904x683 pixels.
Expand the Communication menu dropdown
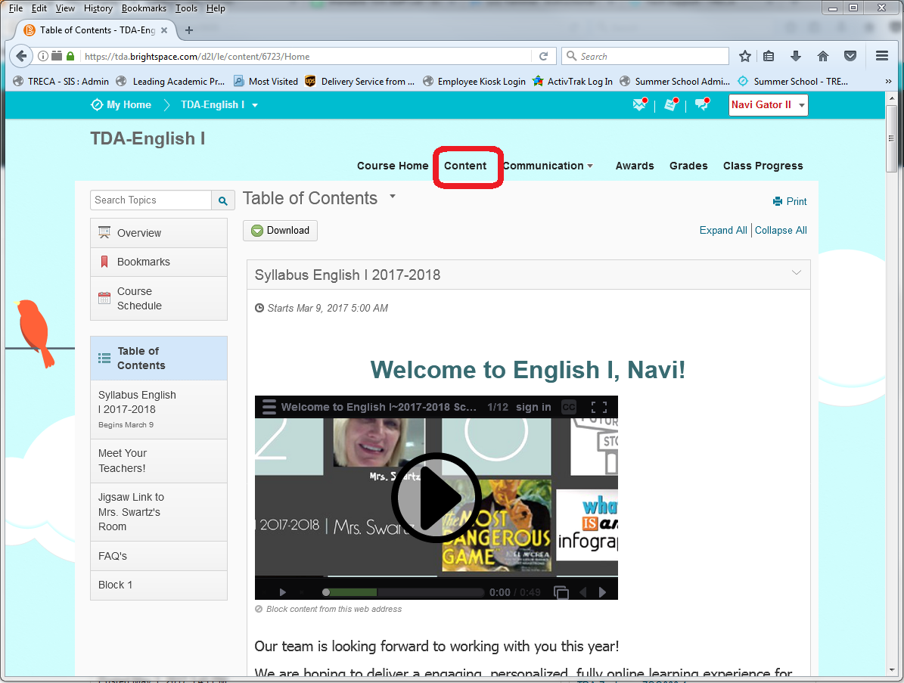click(x=590, y=166)
